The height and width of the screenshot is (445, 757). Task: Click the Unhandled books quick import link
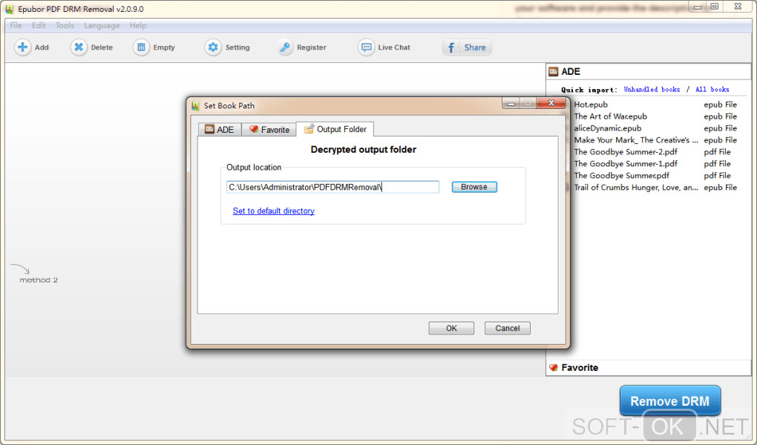pos(652,89)
